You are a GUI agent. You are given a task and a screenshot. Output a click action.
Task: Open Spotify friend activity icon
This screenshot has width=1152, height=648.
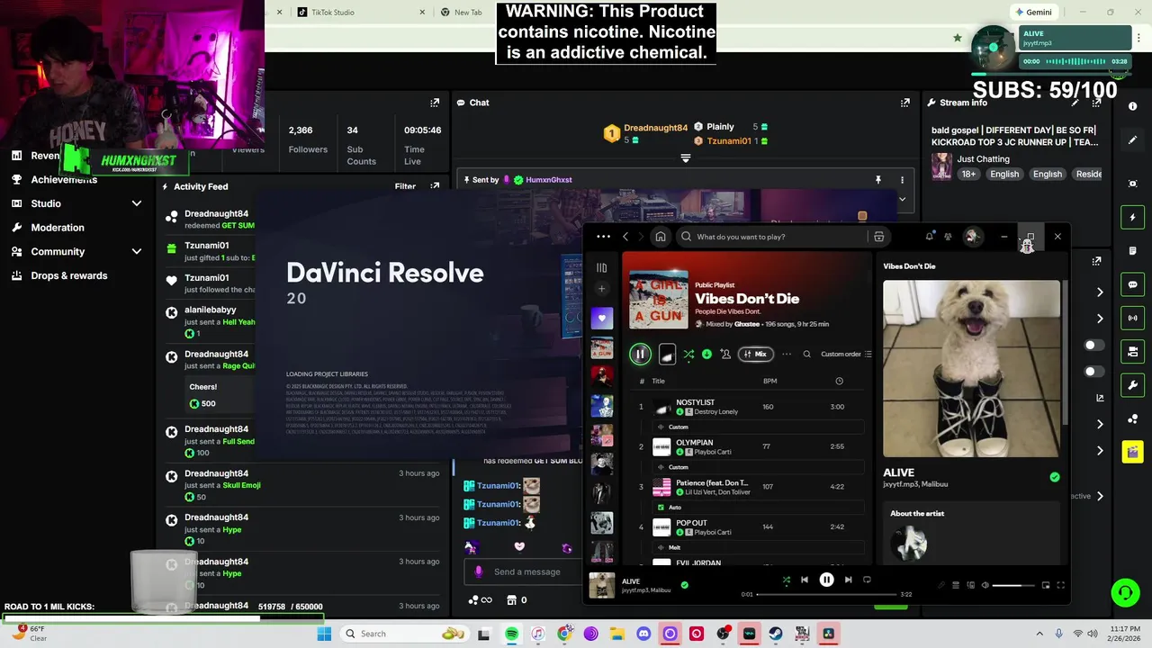(948, 237)
